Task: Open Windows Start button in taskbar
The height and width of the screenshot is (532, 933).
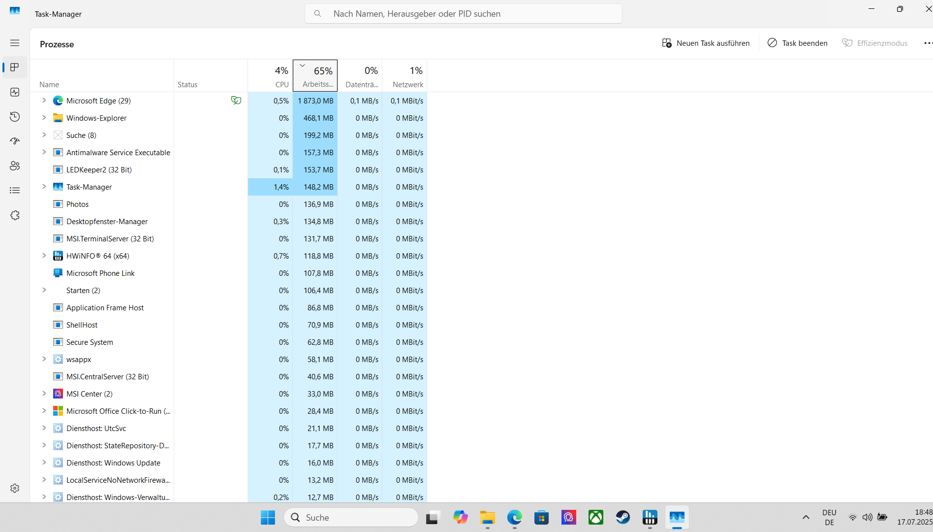Action: click(268, 517)
